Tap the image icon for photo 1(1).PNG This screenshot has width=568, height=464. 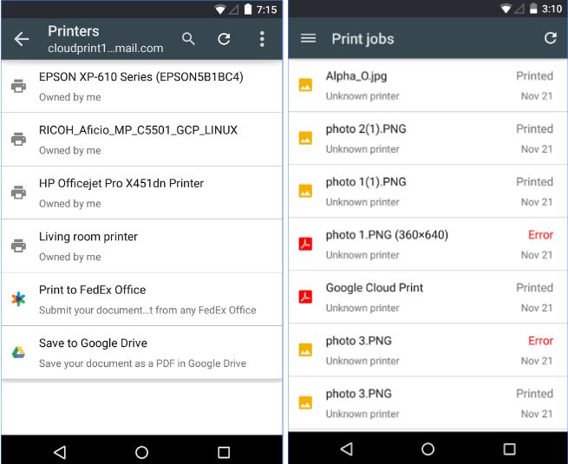tap(305, 192)
